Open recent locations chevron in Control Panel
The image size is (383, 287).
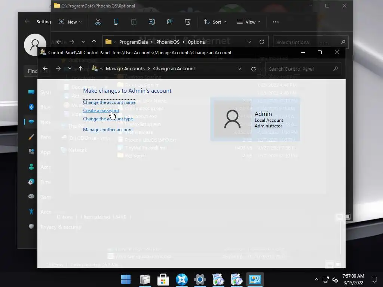click(70, 69)
